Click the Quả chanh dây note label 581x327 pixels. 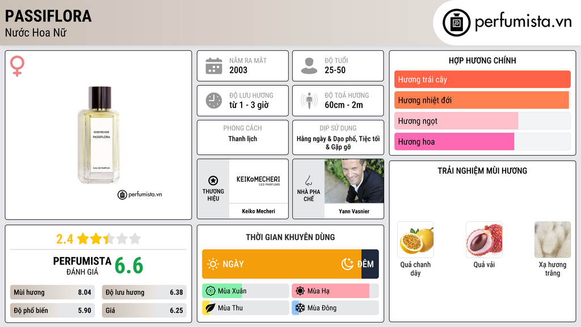click(415, 269)
